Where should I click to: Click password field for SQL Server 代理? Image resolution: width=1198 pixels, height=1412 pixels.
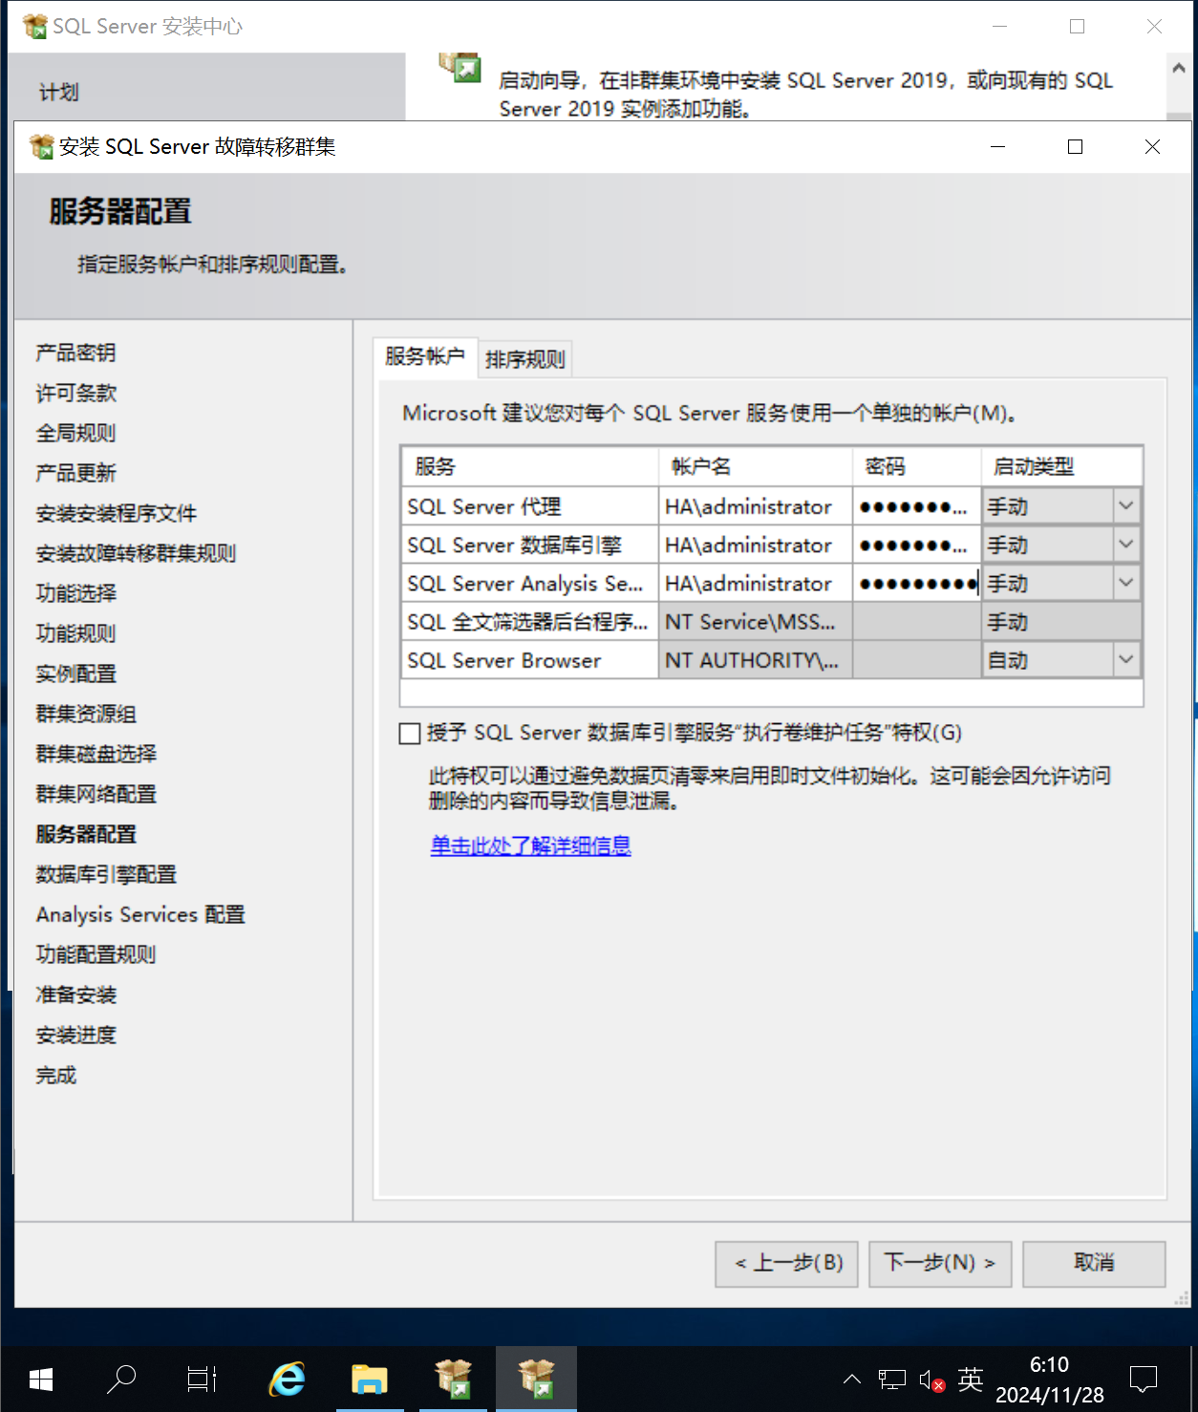point(916,506)
